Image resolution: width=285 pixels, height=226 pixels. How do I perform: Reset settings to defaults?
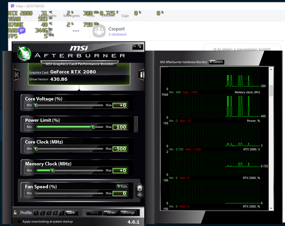111,213
